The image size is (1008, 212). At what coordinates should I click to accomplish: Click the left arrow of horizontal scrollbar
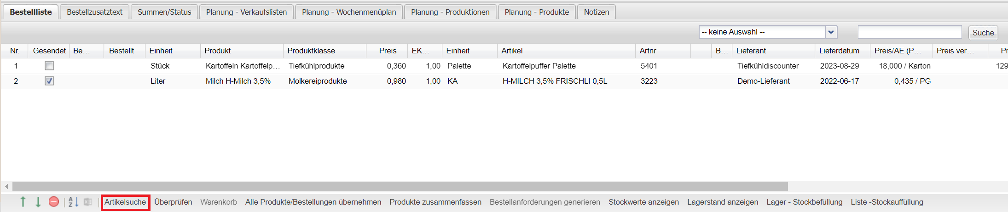6,186
